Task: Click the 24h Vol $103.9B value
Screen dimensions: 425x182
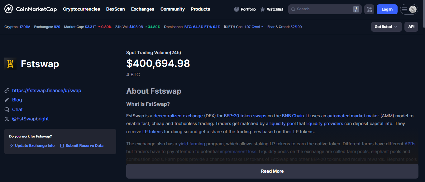Action: pos(136,27)
